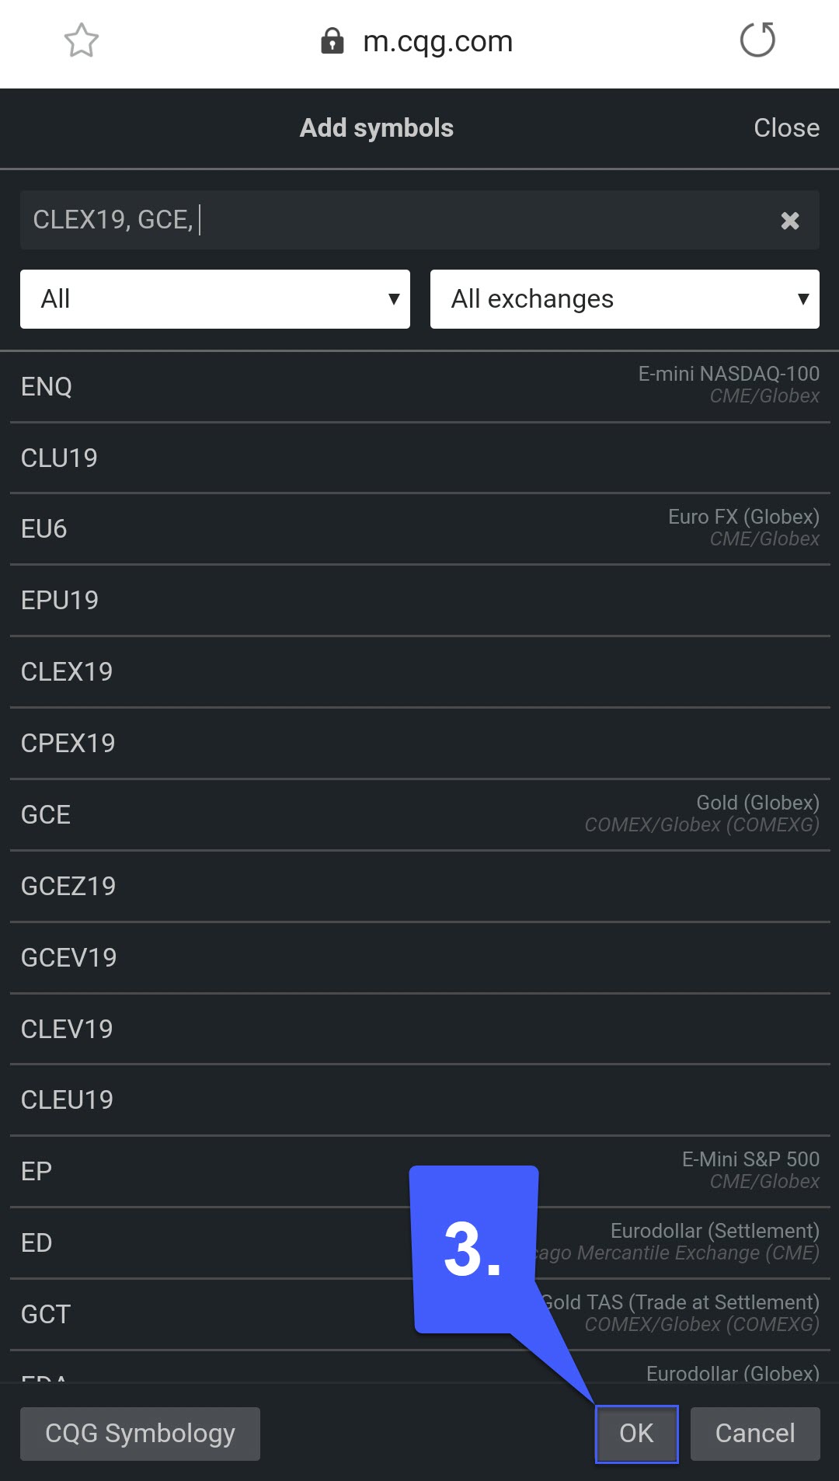
Task: Select the CPEX19 symbol row
Action: click(419, 744)
